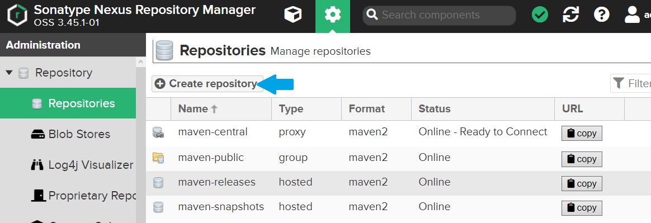Viewport: 651px width, 223px height.
Task: Click the Repositories database icon in sidebar
Action: click(x=37, y=104)
